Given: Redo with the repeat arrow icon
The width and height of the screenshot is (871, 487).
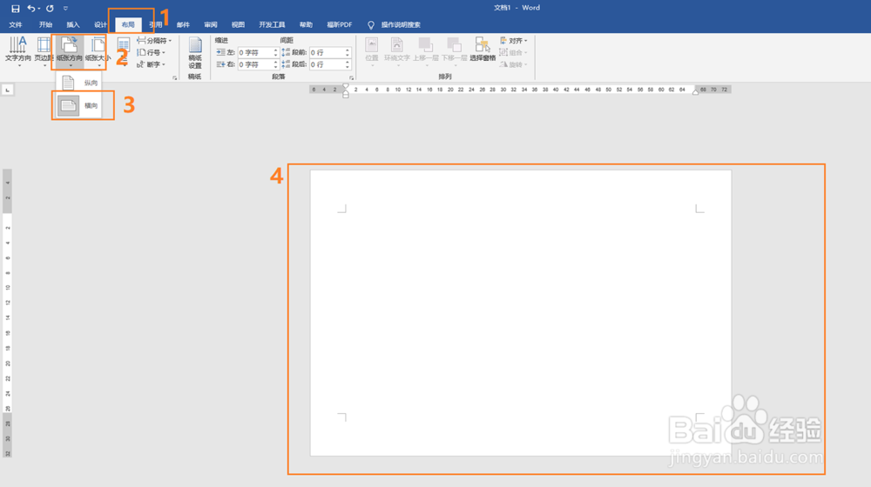Looking at the screenshot, I should pyautogui.click(x=50, y=9).
